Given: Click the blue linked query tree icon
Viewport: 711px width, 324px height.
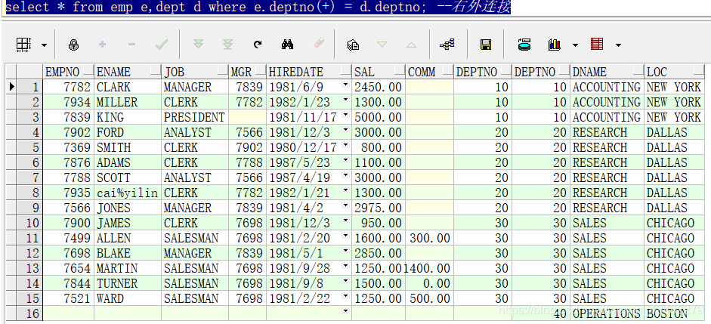Looking at the screenshot, I should (x=447, y=45).
